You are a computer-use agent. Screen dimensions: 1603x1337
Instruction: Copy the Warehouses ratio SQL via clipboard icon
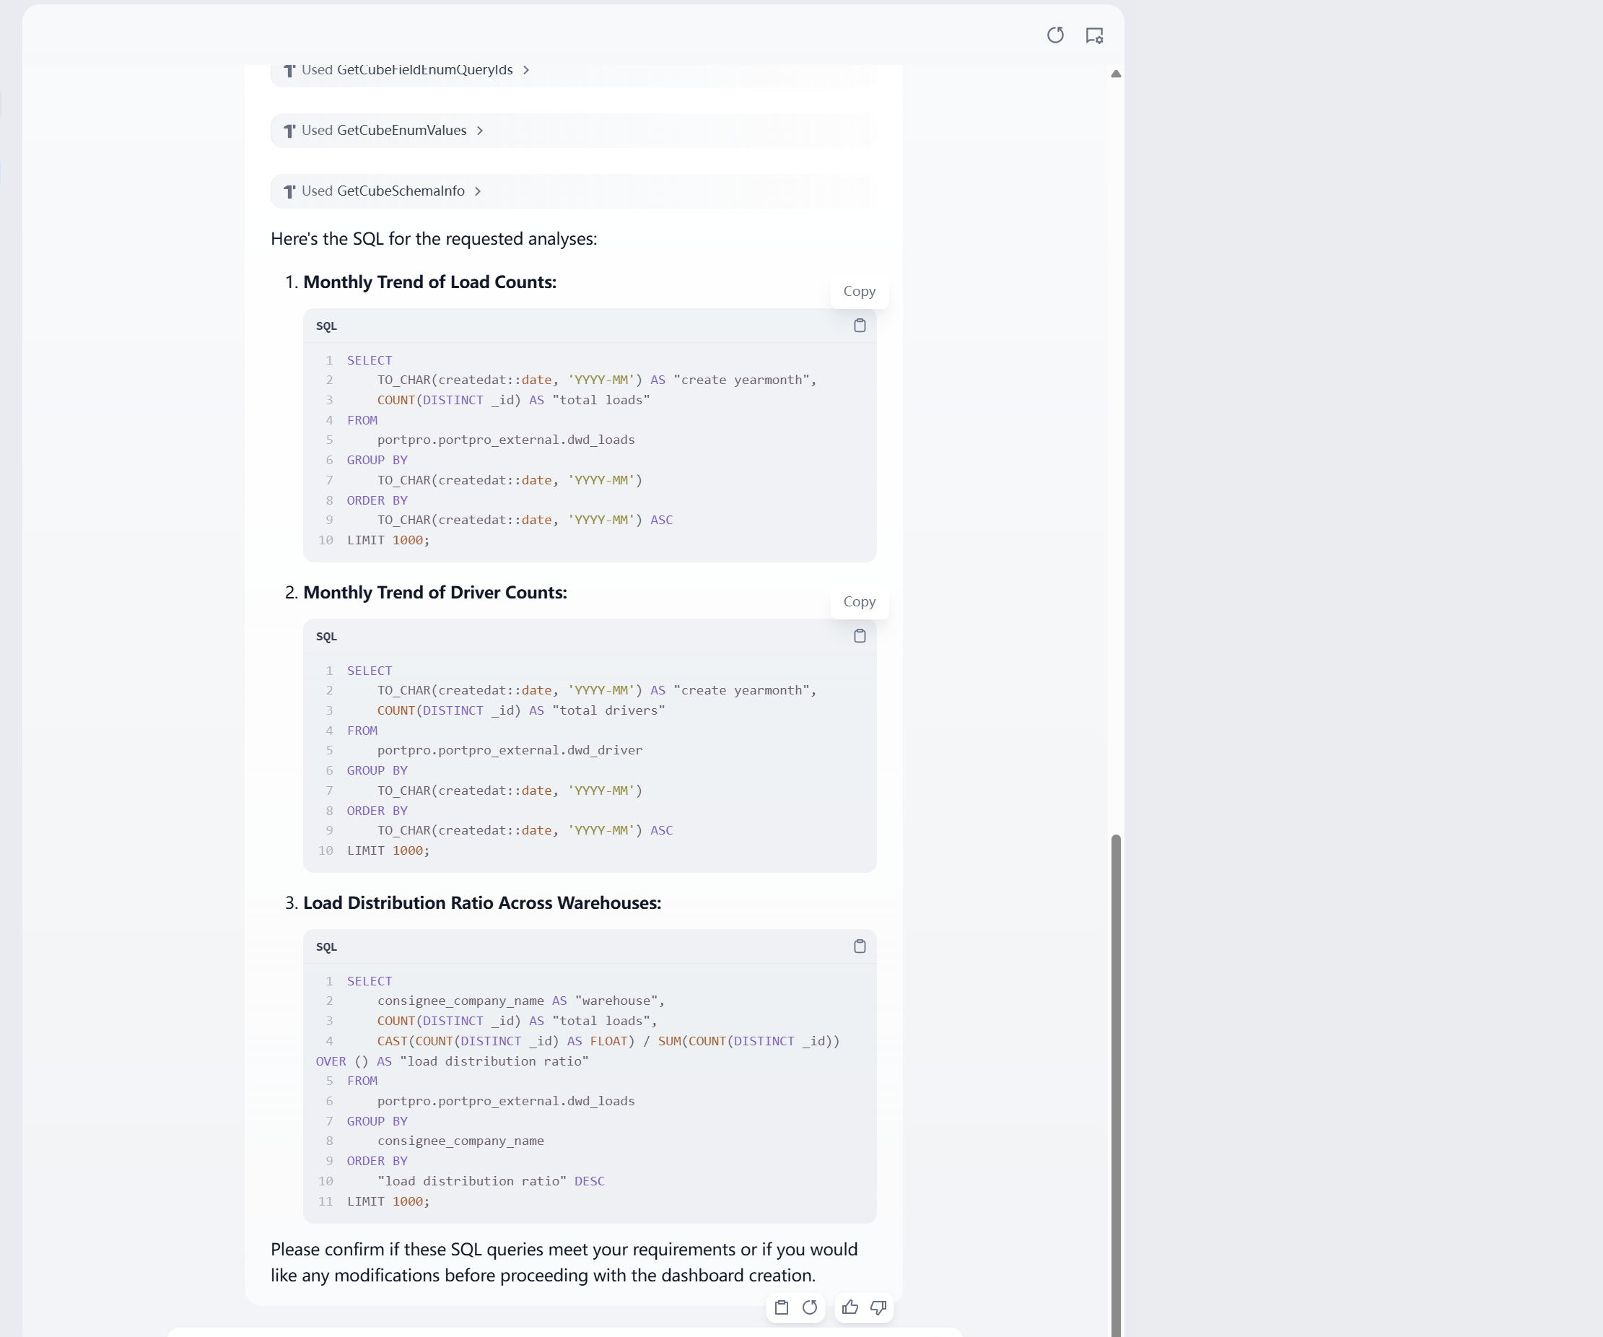(860, 946)
